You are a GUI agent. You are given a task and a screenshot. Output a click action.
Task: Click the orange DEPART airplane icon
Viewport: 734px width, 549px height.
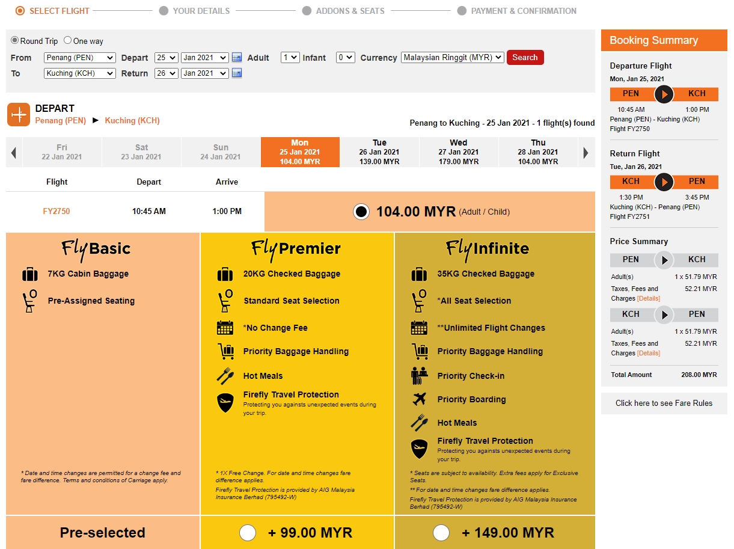pos(19,114)
